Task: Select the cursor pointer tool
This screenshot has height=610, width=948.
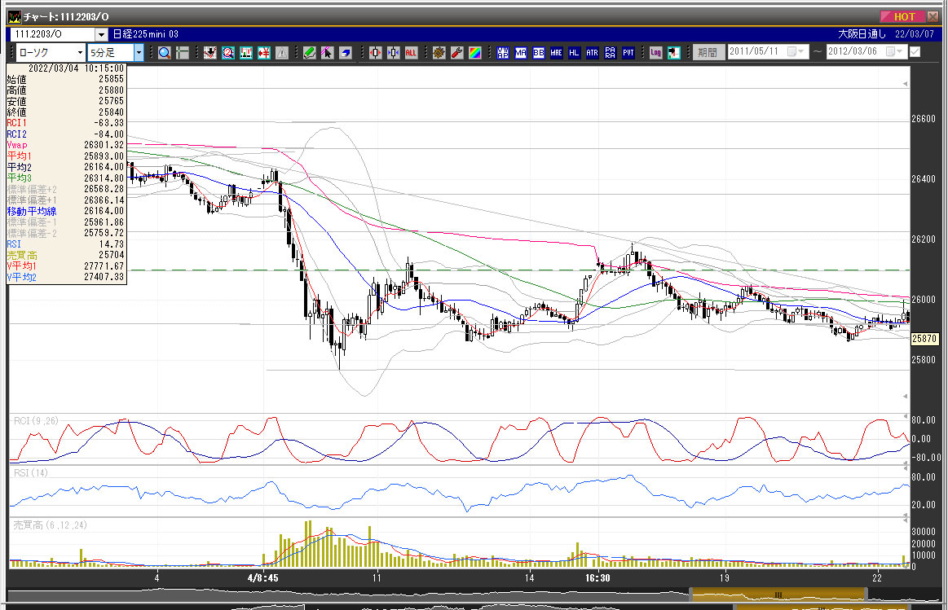Action: point(327,53)
